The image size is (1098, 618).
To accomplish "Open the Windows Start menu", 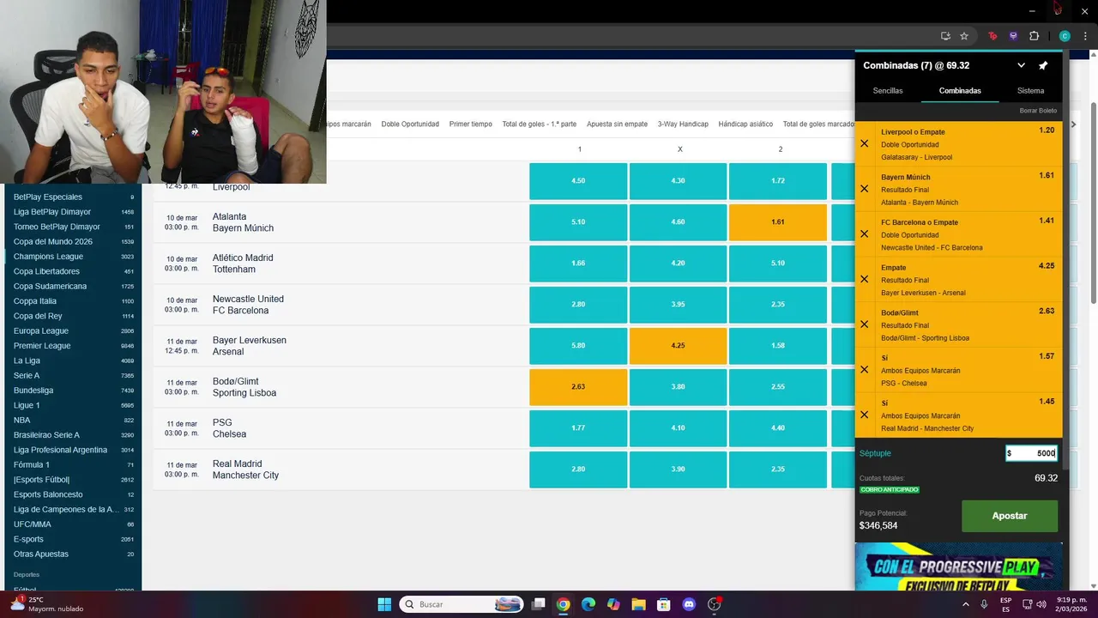I will (384, 604).
